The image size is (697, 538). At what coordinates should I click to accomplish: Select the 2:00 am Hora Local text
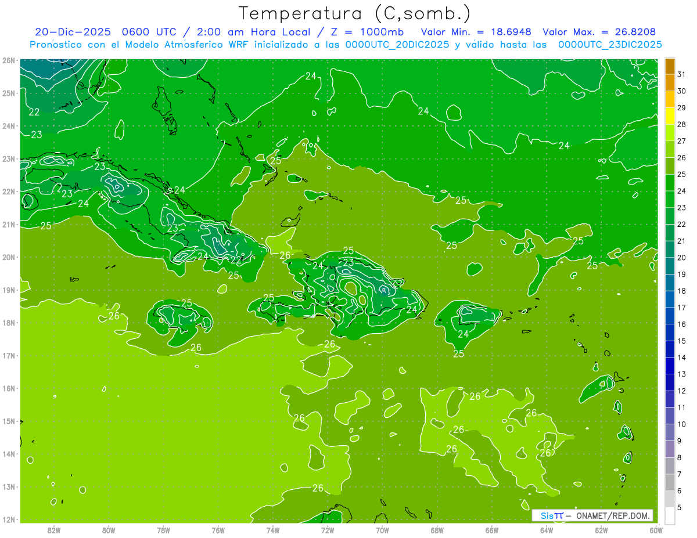click(254, 33)
